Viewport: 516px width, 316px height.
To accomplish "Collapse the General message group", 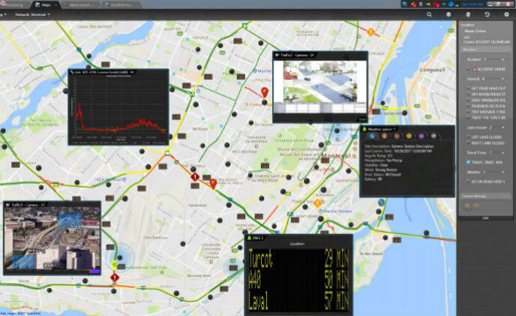I will tap(502, 79).
